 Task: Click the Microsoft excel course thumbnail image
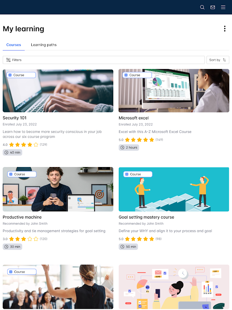pos(174,91)
